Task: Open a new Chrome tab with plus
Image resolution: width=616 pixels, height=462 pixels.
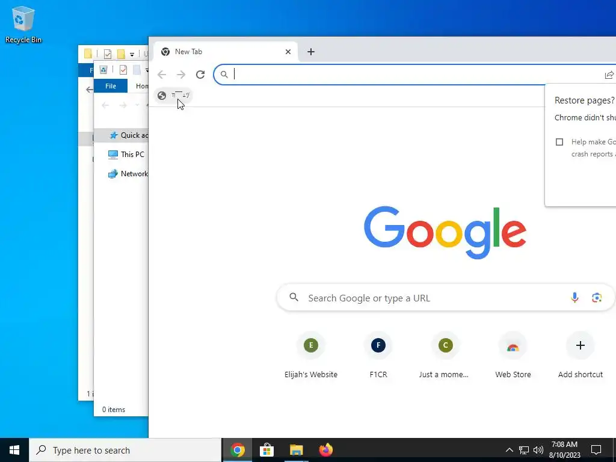Action: tap(311, 52)
